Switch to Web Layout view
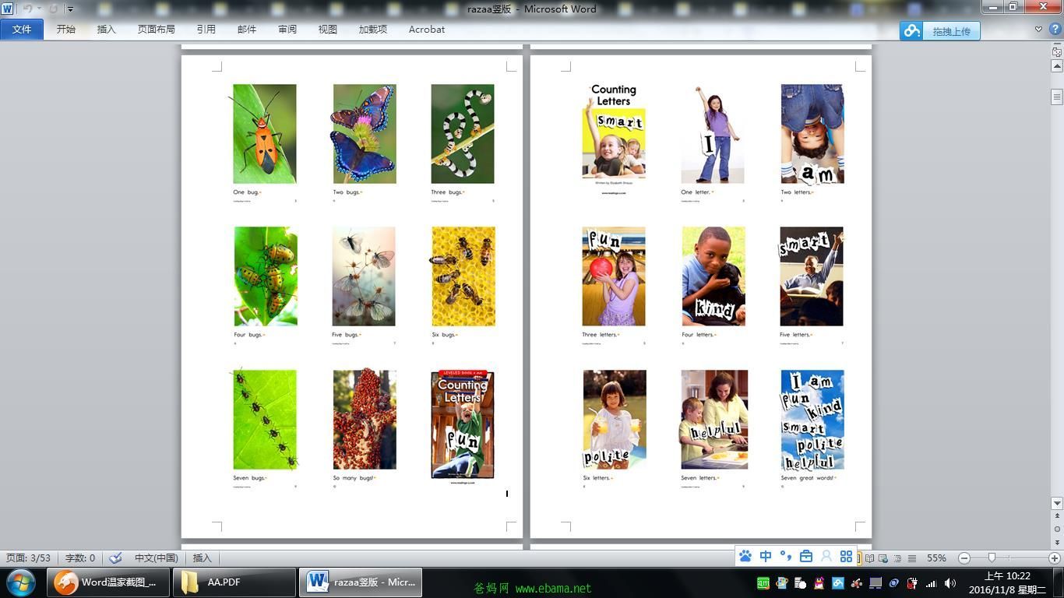This screenshot has width=1064, height=598. (x=883, y=558)
